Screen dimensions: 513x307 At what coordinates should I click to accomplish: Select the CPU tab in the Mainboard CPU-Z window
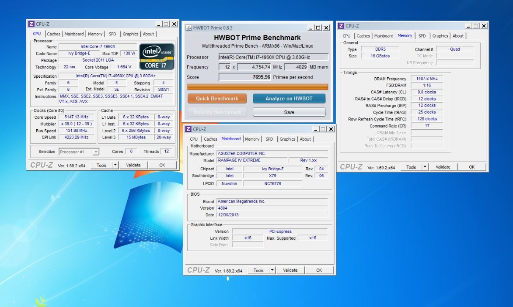click(194, 139)
